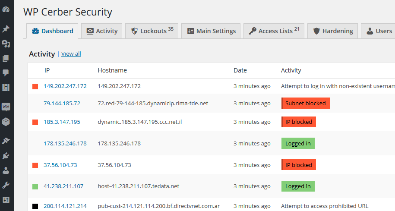
Task: Open the Hardening tab
Action: pyautogui.click(x=332, y=31)
